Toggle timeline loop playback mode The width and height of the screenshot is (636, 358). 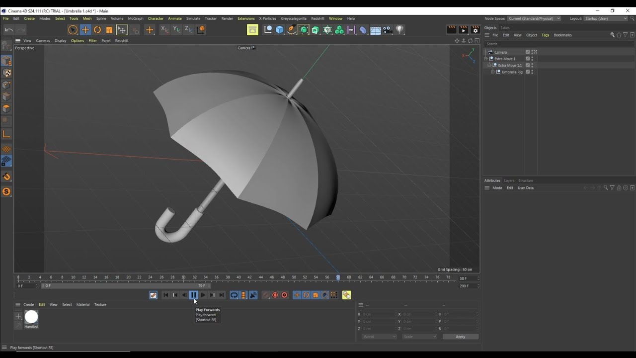[234, 295]
